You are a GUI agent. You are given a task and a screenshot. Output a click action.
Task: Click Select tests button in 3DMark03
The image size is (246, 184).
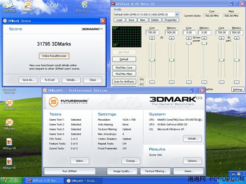(x=80, y=161)
